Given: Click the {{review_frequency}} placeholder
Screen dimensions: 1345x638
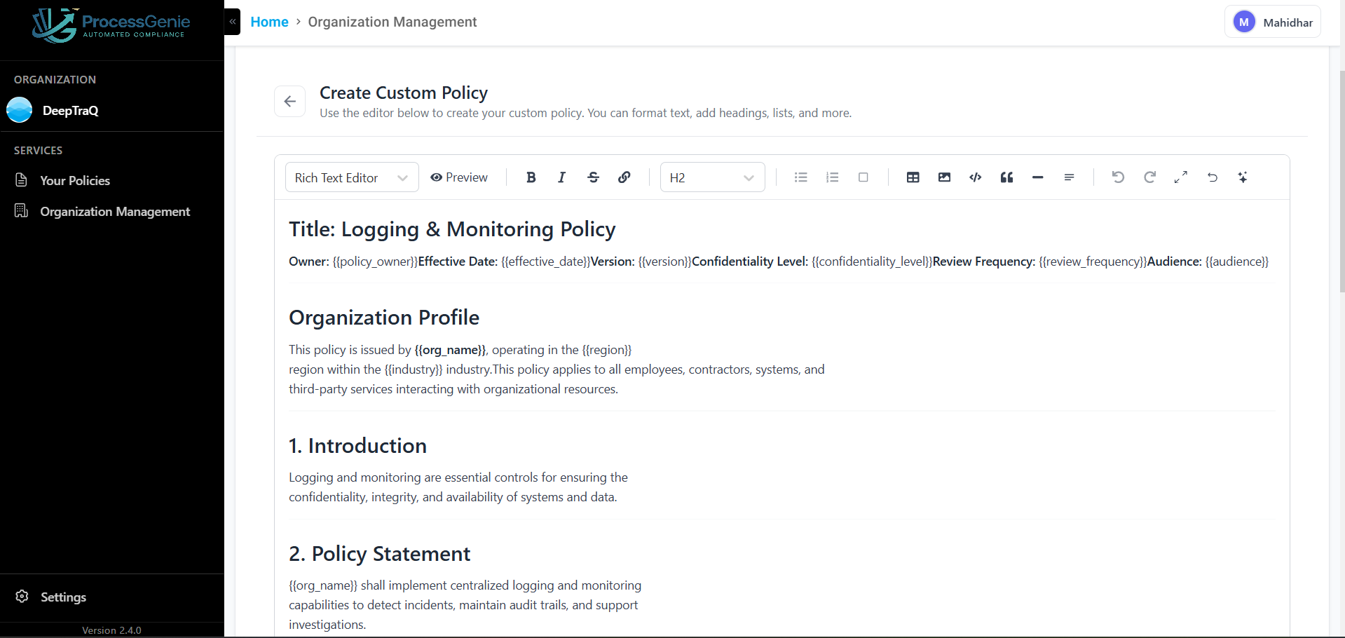Looking at the screenshot, I should pos(1093,262).
